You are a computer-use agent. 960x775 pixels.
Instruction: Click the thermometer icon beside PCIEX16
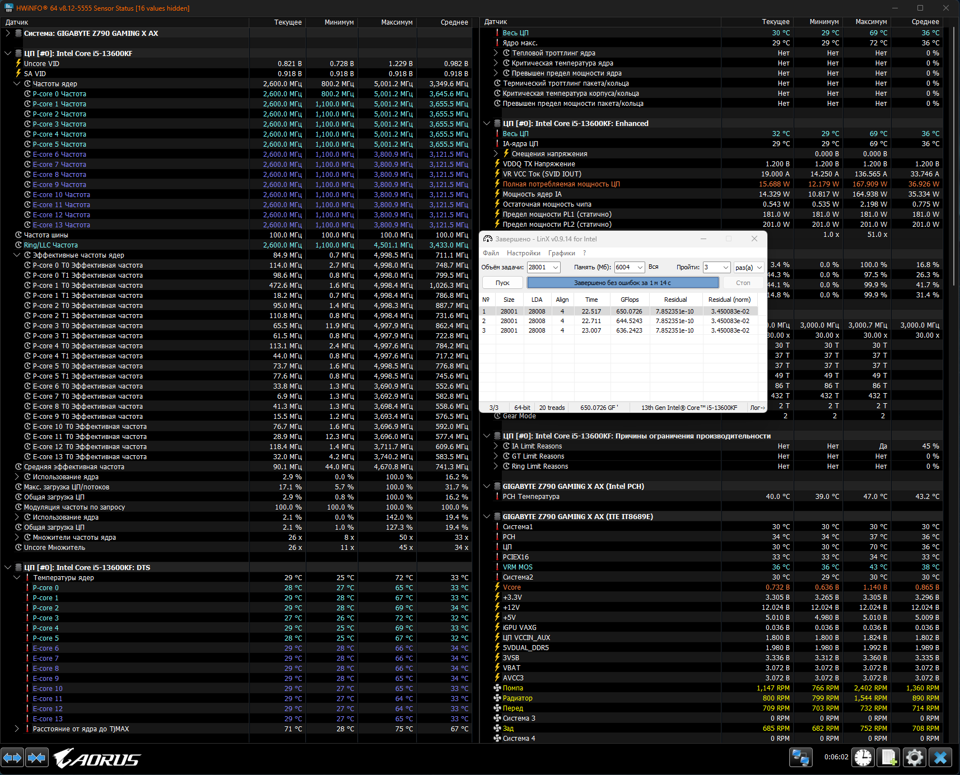(x=497, y=557)
